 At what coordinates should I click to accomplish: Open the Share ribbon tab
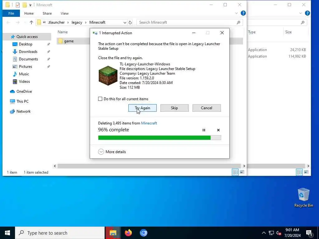pos(47,13)
